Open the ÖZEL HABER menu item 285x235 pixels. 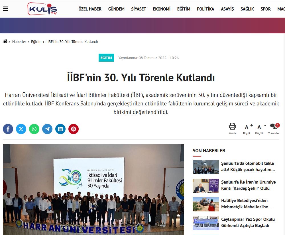pos(90,9)
